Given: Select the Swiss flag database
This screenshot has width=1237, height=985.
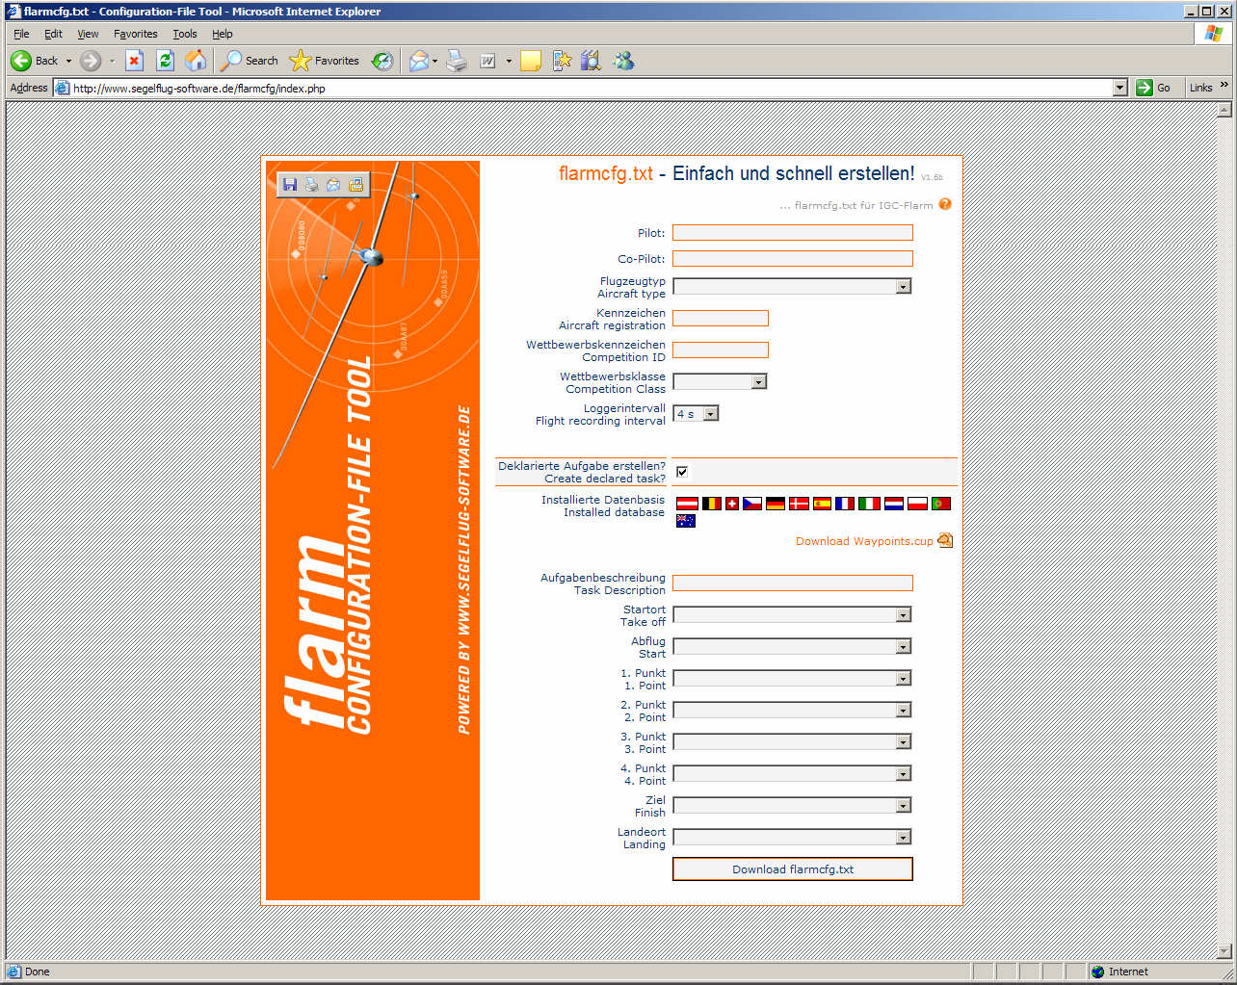Looking at the screenshot, I should pyautogui.click(x=732, y=504).
